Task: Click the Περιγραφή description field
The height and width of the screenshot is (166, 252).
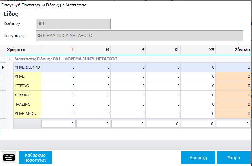Action: pyautogui.click(x=139, y=36)
